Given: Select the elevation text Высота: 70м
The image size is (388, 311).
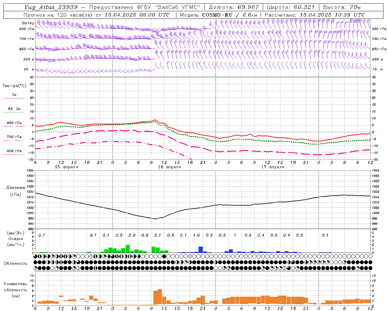Looking at the screenshot, I should click(342, 7).
